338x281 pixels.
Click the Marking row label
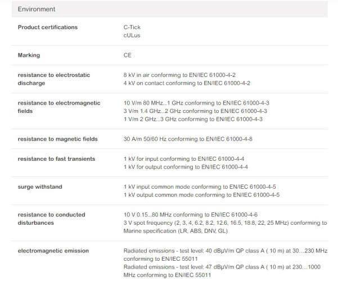[29, 55]
